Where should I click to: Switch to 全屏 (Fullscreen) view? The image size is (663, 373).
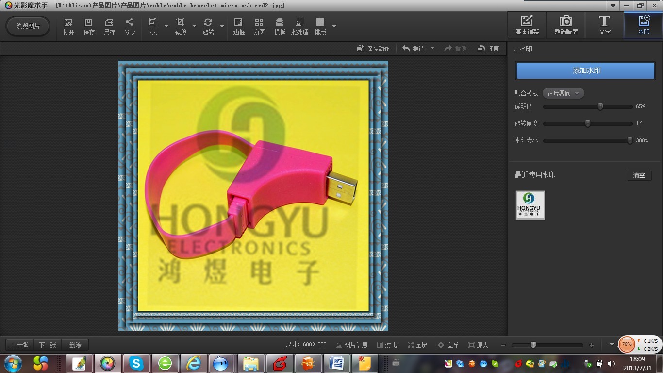click(x=417, y=345)
